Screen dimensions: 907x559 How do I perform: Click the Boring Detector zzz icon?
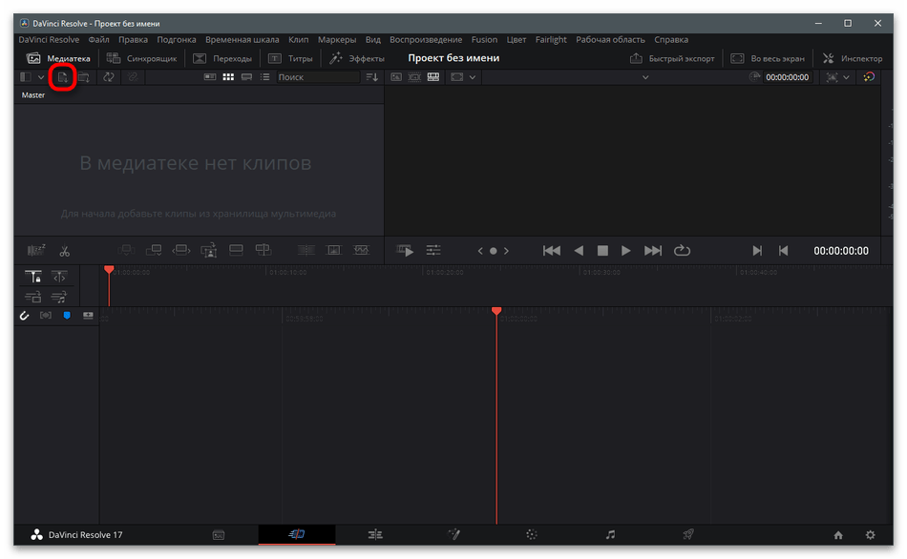[x=36, y=250]
